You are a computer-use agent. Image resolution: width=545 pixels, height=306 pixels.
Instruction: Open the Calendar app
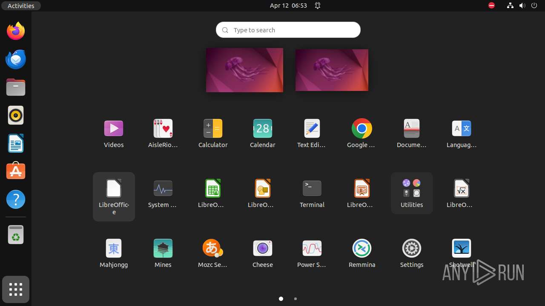point(263,133)
